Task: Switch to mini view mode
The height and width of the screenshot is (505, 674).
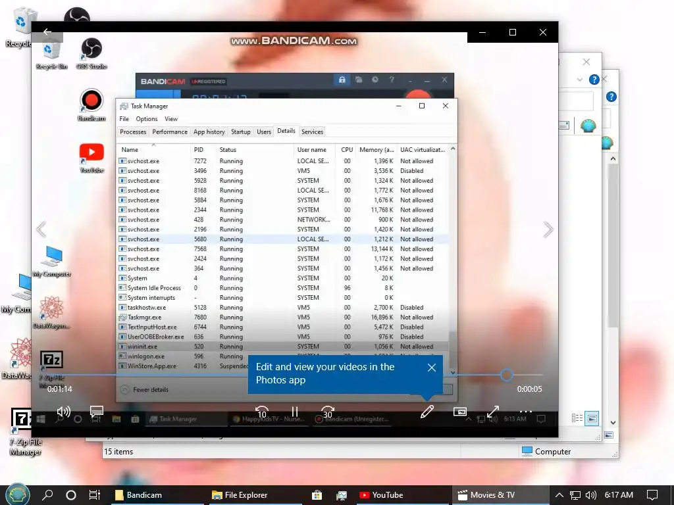Action: (x=460, y=412)
